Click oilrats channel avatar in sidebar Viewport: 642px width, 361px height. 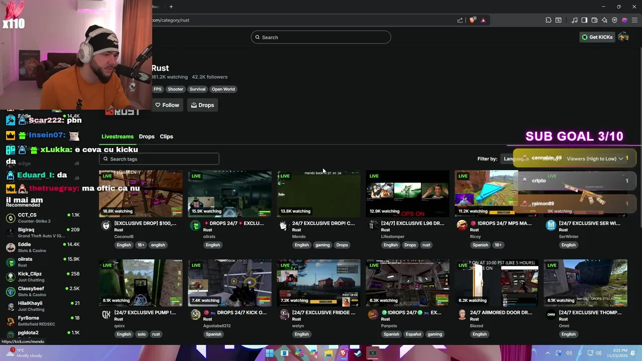[11, 262]
